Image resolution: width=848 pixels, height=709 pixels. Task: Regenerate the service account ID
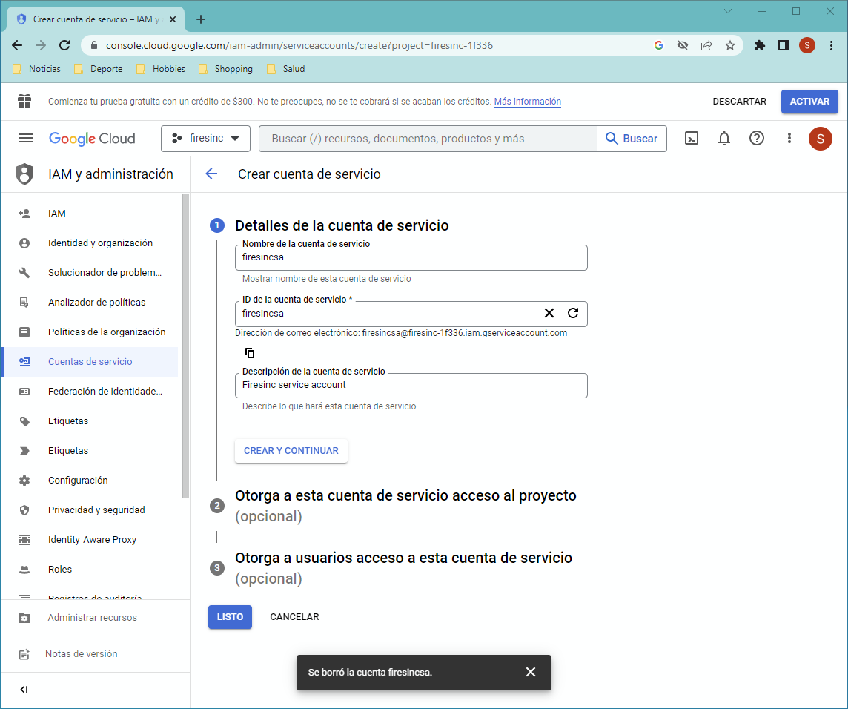[x=573, y=314]
